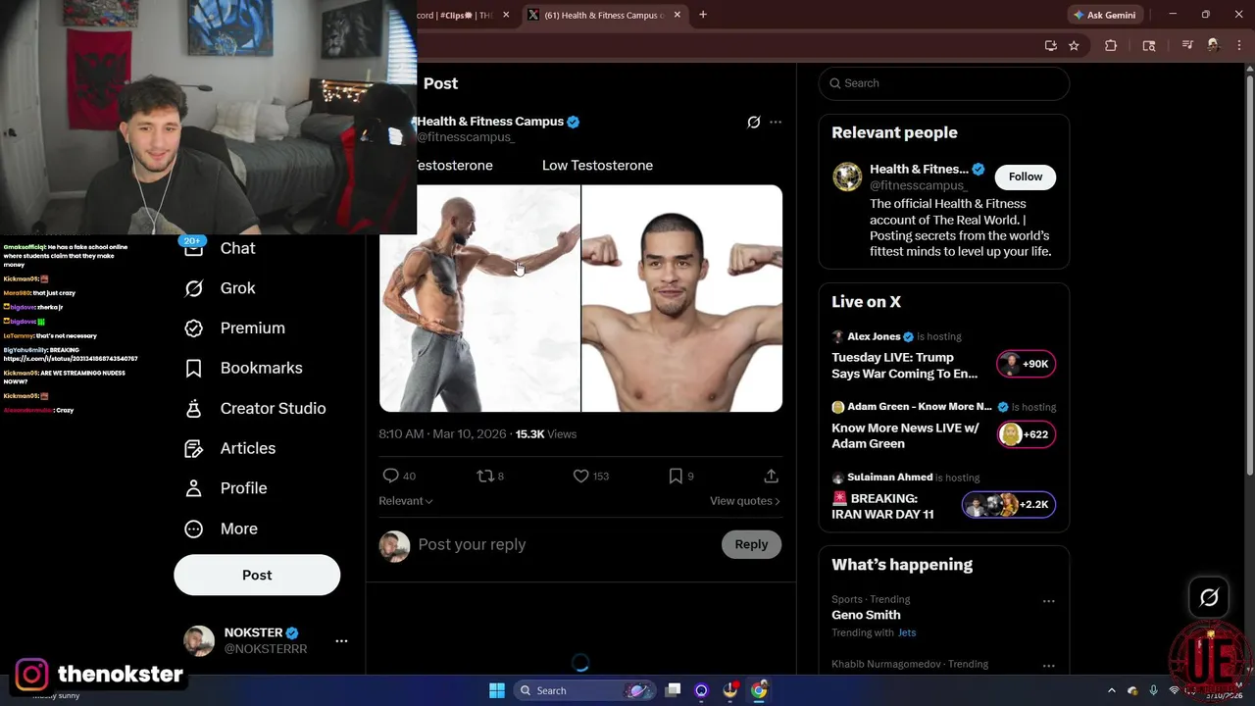
Task: Click the +2.2K listeners badge
Action: click(1009, 505)
